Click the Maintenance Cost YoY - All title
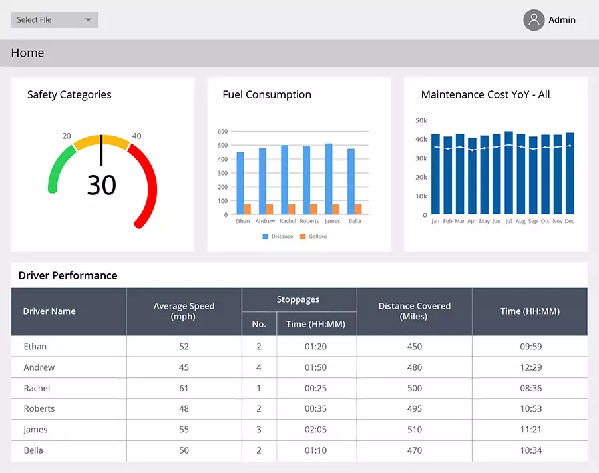This screenshot has height=473, width=599. tap(485, 94)
